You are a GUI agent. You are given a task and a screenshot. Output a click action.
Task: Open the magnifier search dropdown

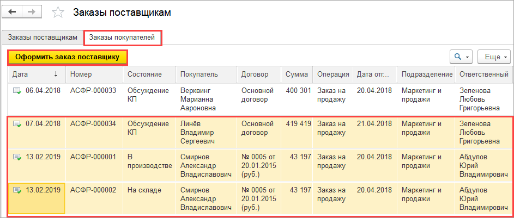click(x=461, y=57)
